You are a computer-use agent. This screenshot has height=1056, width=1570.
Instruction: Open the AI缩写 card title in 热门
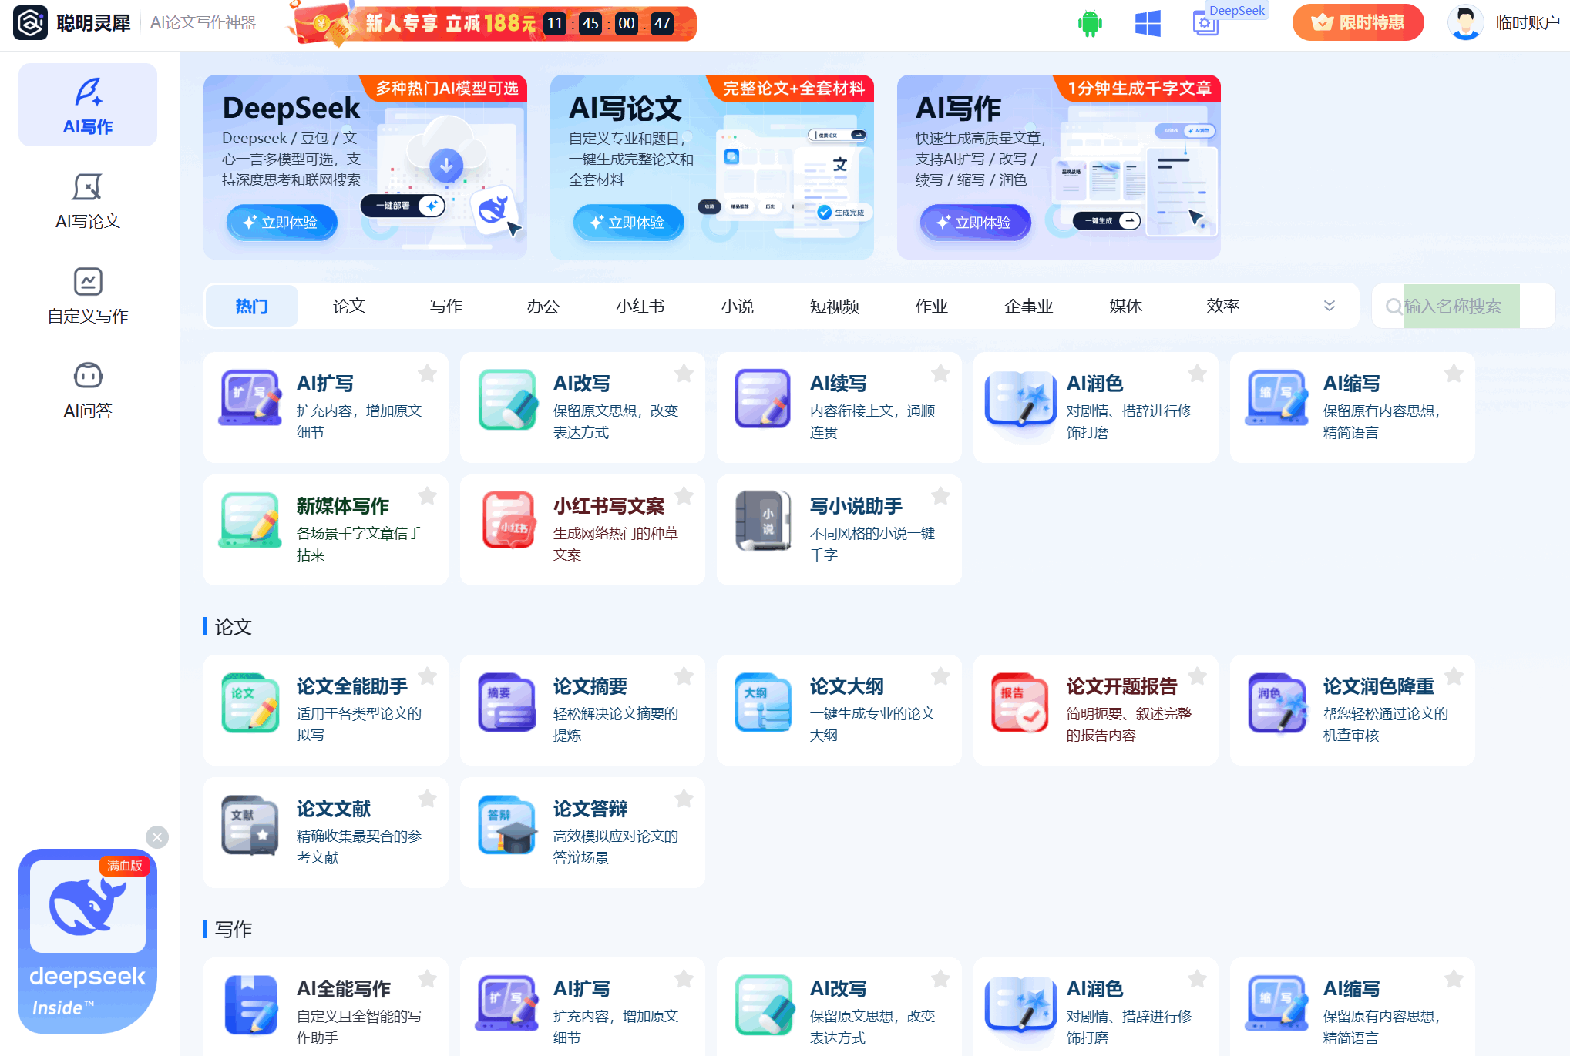(1352, 384)
